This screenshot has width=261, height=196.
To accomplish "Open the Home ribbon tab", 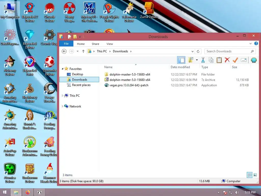I will (x=81, y=44).
